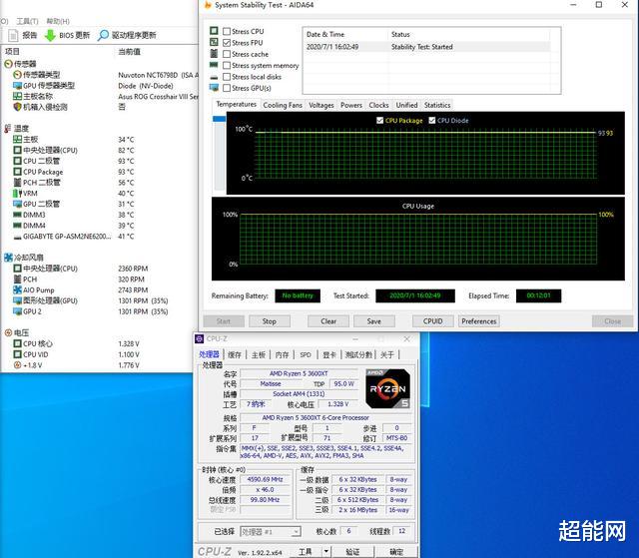
Task: Click the Stability Test Started log row
Action: click(428, 47)
